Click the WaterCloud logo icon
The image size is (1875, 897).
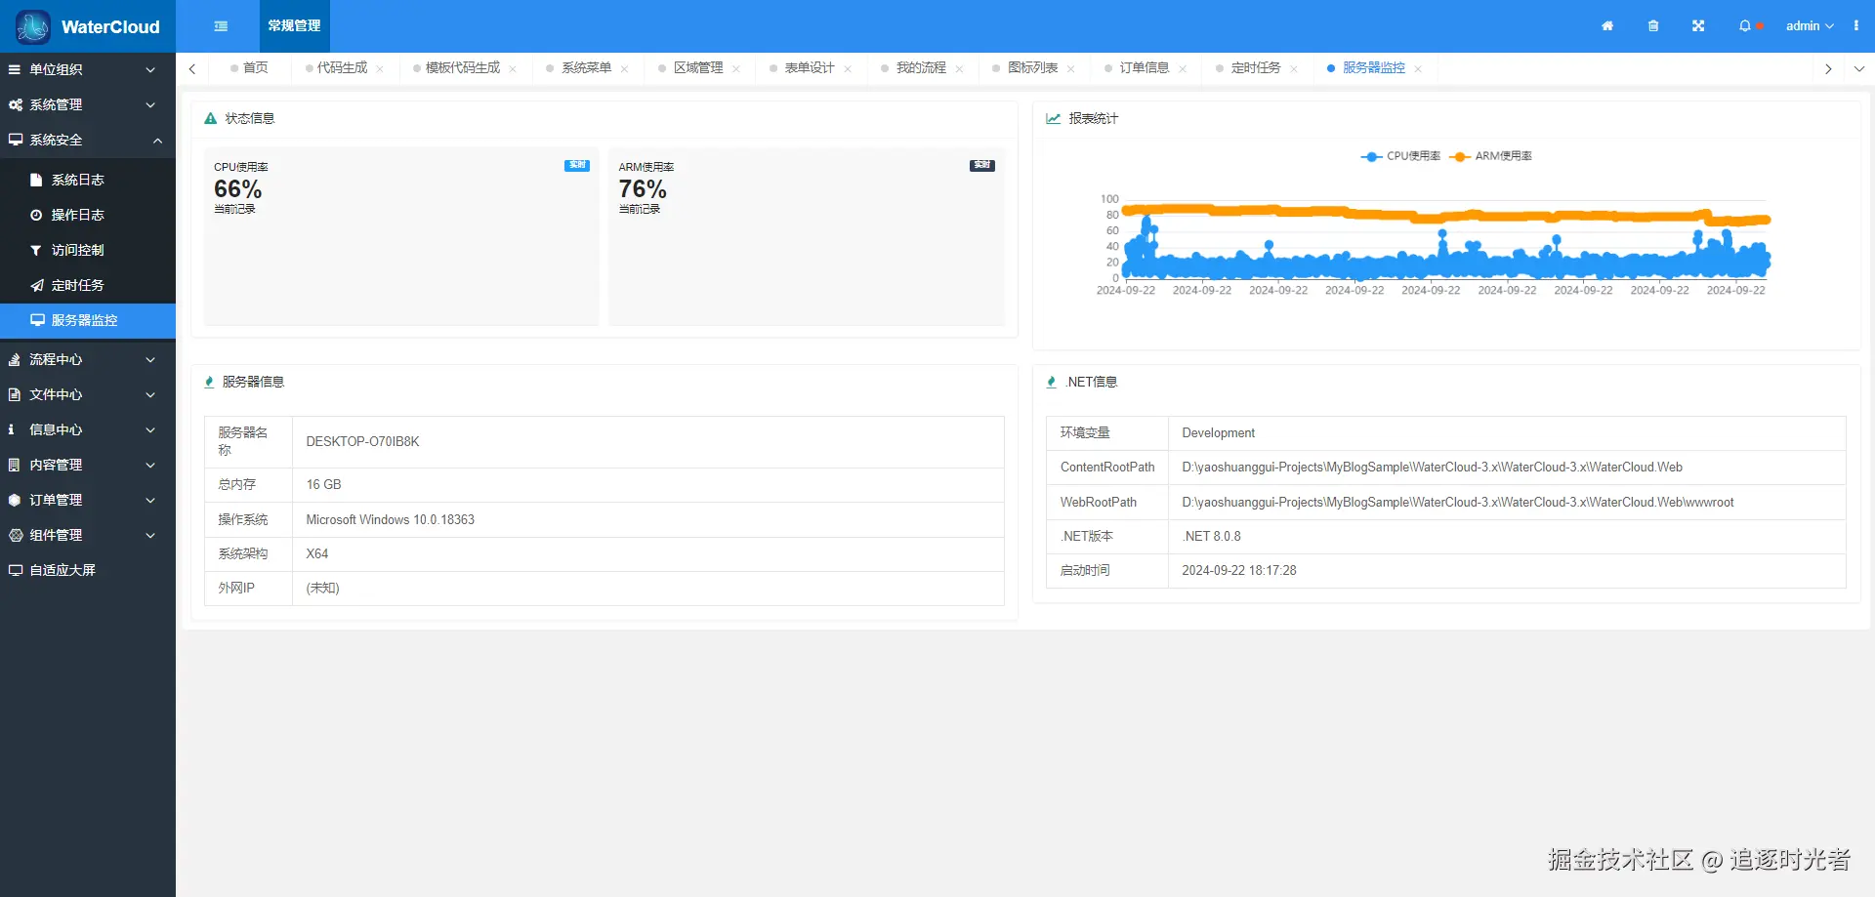(x=33, y=26)
